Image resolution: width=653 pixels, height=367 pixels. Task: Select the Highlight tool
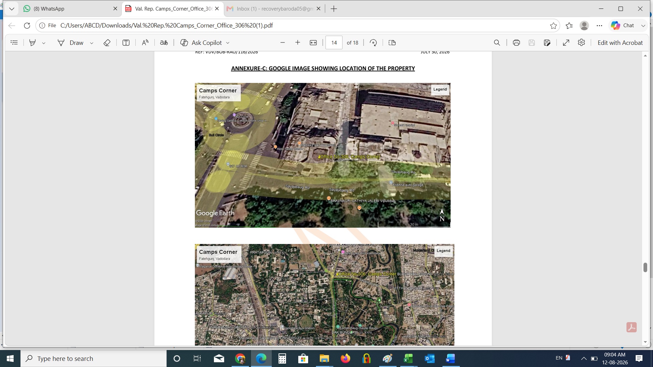(32, 42)
